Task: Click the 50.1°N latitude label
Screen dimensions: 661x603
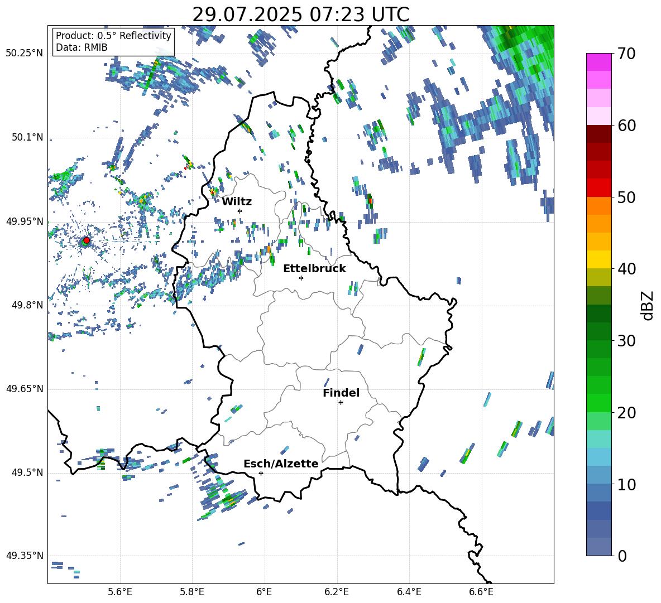Action: [x=27, y=137]
